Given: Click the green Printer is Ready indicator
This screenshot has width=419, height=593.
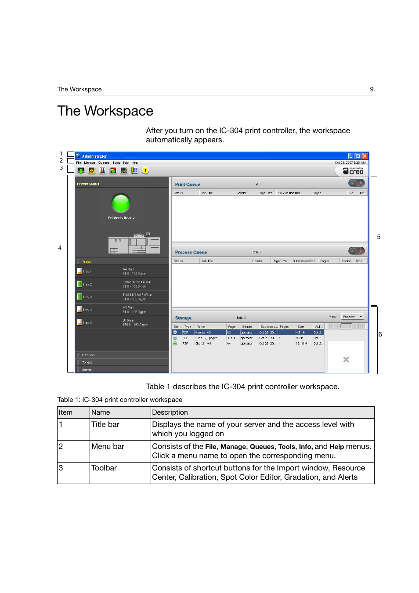Looking at the screenshot, I should tap(121, 203).
